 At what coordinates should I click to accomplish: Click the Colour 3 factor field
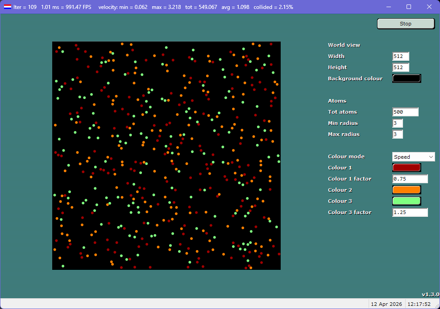[x=410, y=213]
